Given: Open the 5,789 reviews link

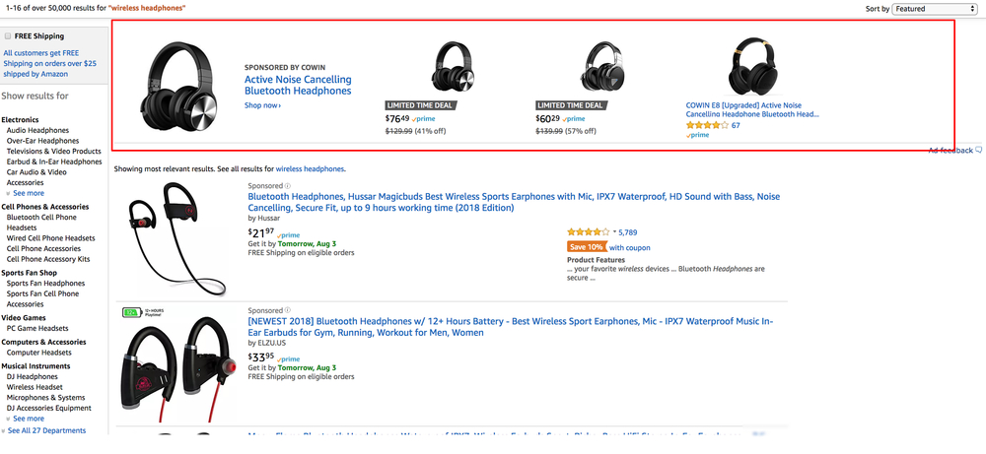Looking at the screenshot, I should pyautogui.click(x=627, y=232).
